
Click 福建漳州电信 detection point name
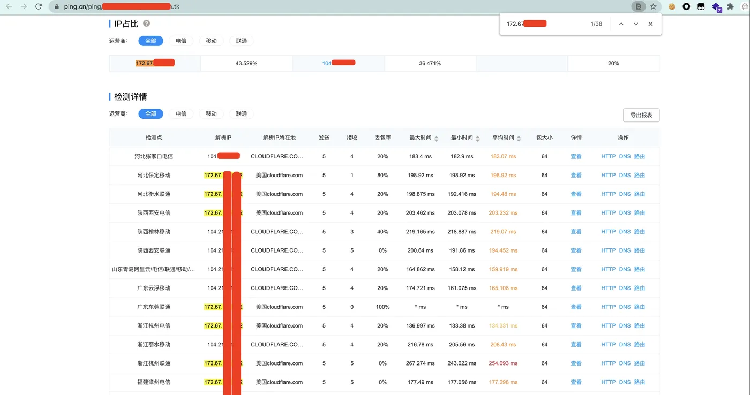coord(154,382)
